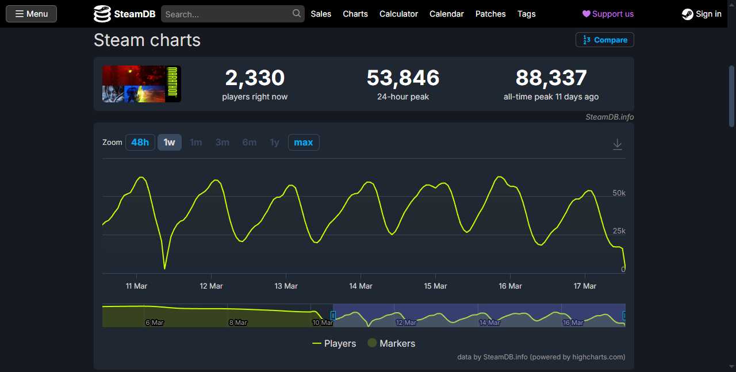This screenshot has height=372, width=736.
Task: Click the right navigator range handle
Action: pos(625,316)
